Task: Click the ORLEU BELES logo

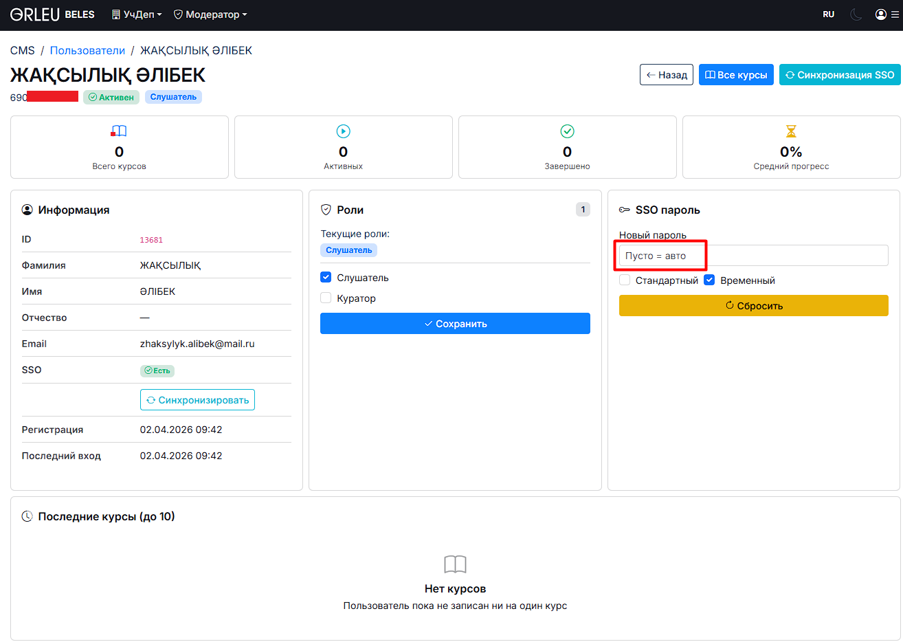Action: coord(52,14)
